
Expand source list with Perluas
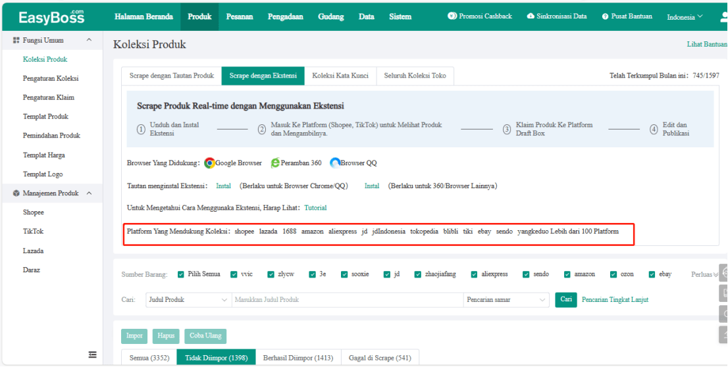(703, 274)
